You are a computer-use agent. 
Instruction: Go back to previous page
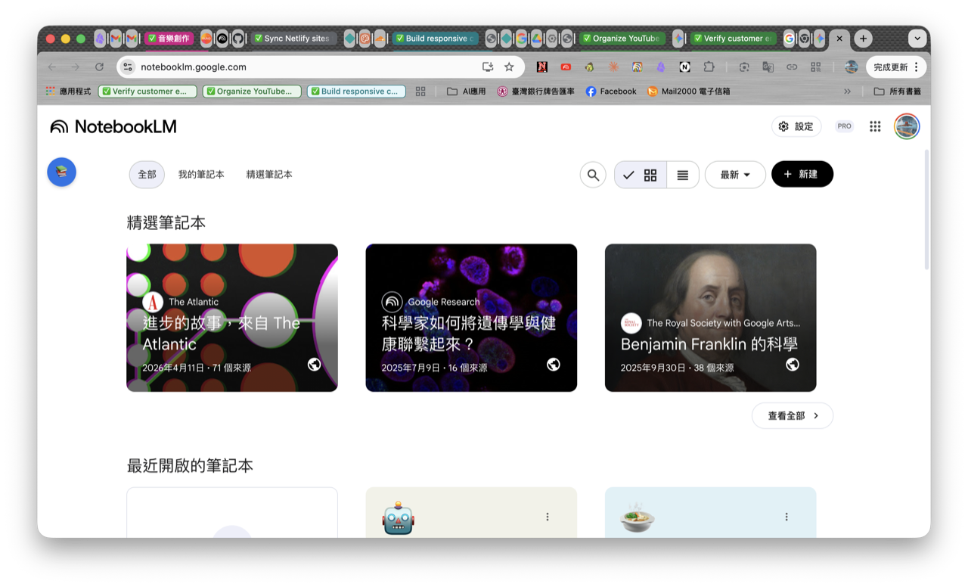coord(51,67)
